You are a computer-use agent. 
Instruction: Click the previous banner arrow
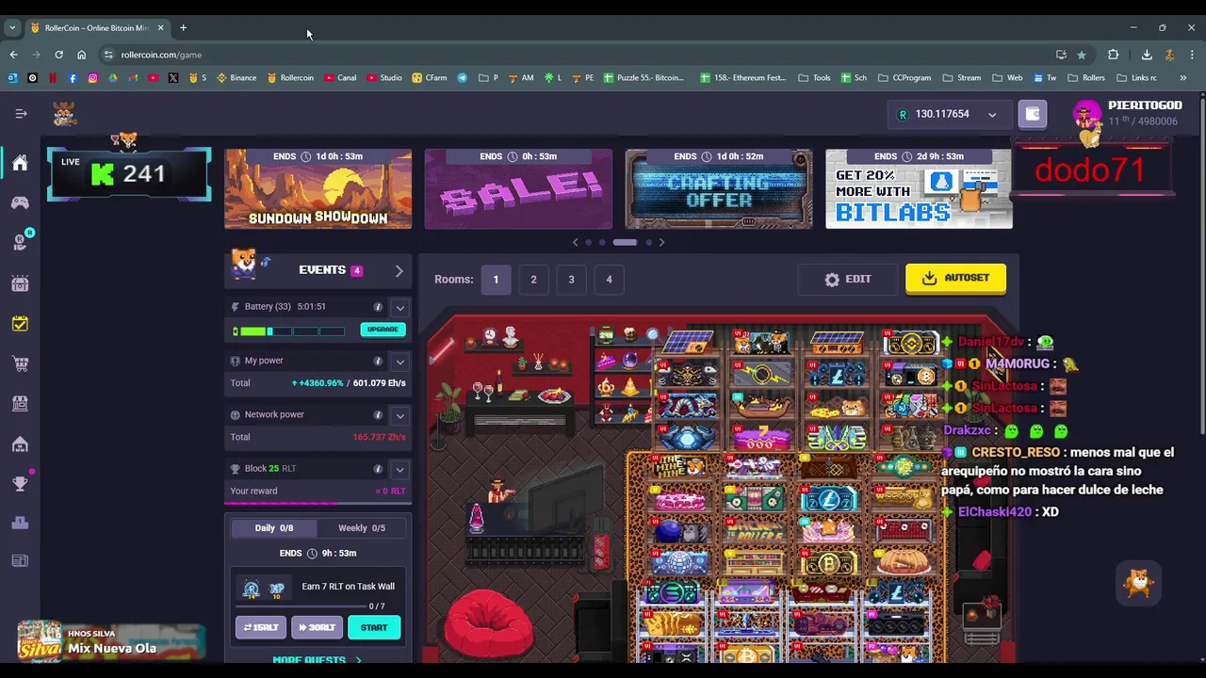tap(576, 242)
